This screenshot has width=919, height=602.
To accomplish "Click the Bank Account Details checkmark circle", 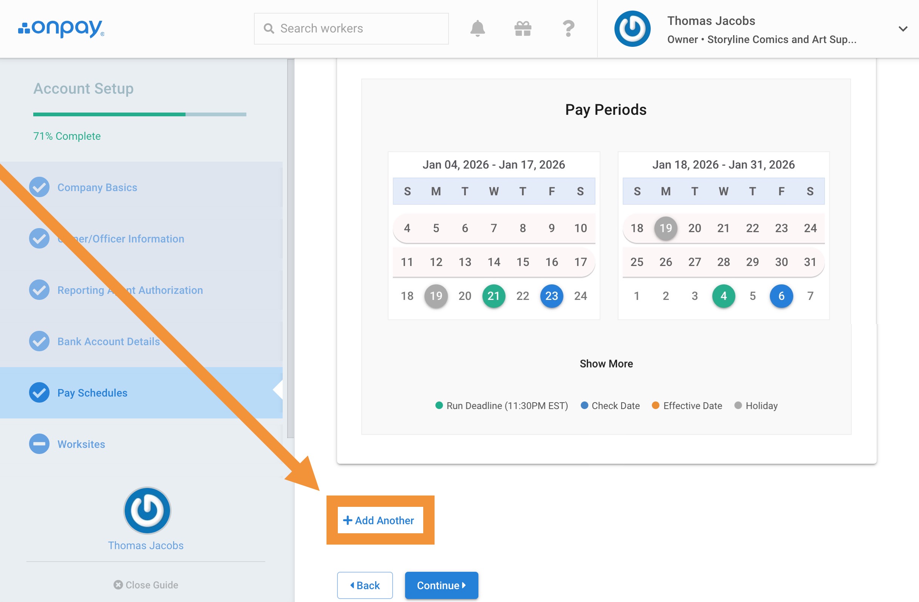I will tap(39, 341).
